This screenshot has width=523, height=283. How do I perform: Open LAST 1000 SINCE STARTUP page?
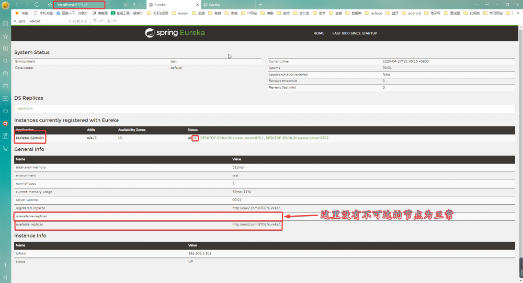[355, 33]
